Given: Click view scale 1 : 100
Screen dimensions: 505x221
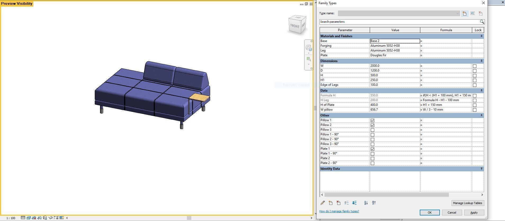Looking at the screenshot, I should click(x=11, y=218).
